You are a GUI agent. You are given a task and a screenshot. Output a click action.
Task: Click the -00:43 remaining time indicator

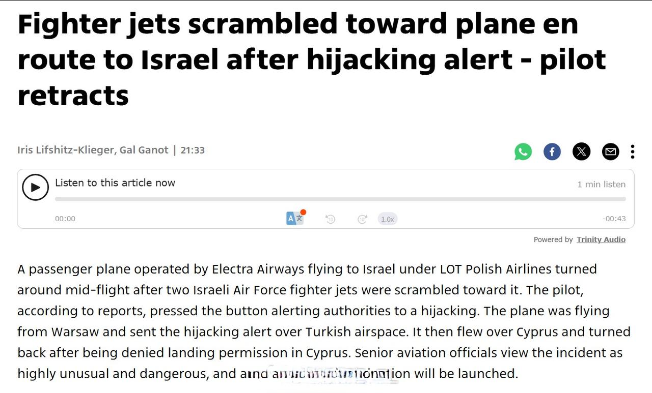click(x=614, y=219)
